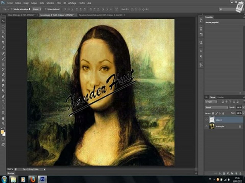The height and width of the screenshot is (183, 245).
Task: Open the Groupe dropdown in options bar
Action: pos(37,9)
